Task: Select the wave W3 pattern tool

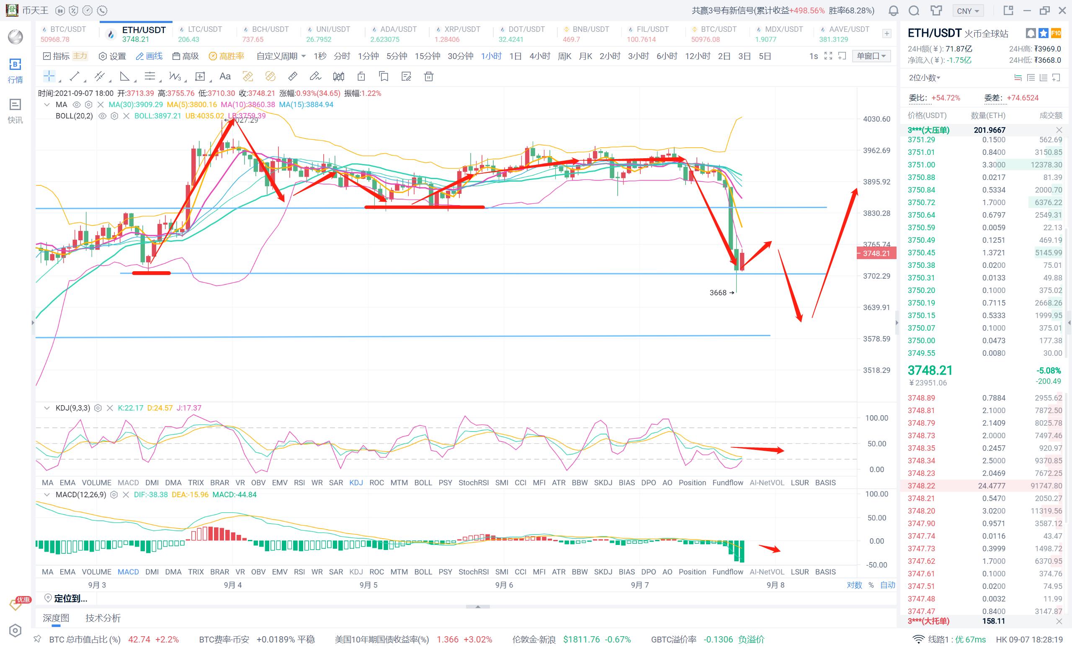Action: [175, 77]
